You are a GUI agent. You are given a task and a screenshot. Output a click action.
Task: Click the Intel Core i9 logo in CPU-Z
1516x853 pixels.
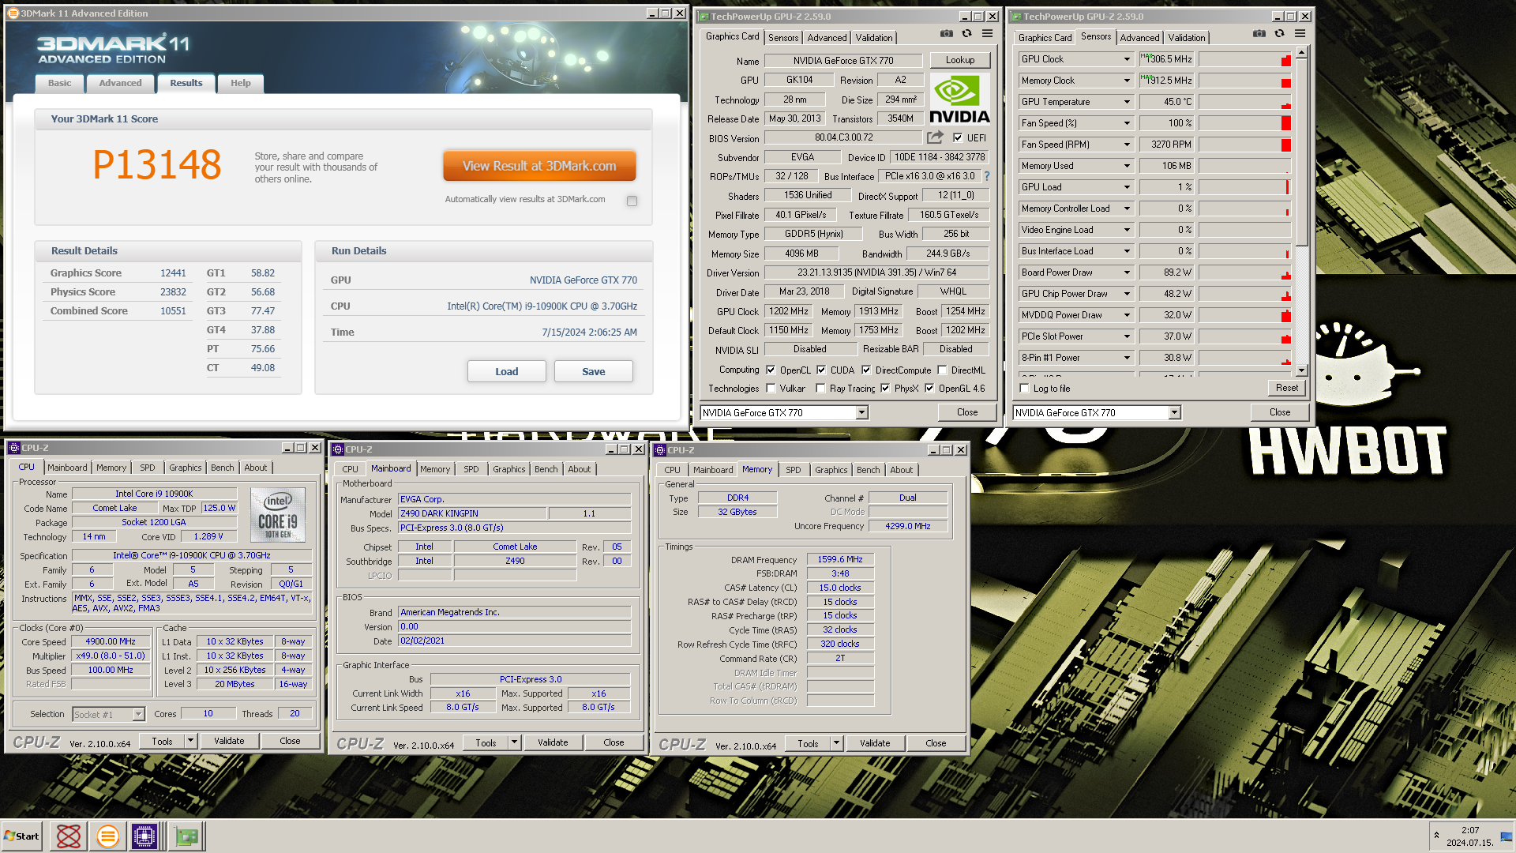pos(278,514)
